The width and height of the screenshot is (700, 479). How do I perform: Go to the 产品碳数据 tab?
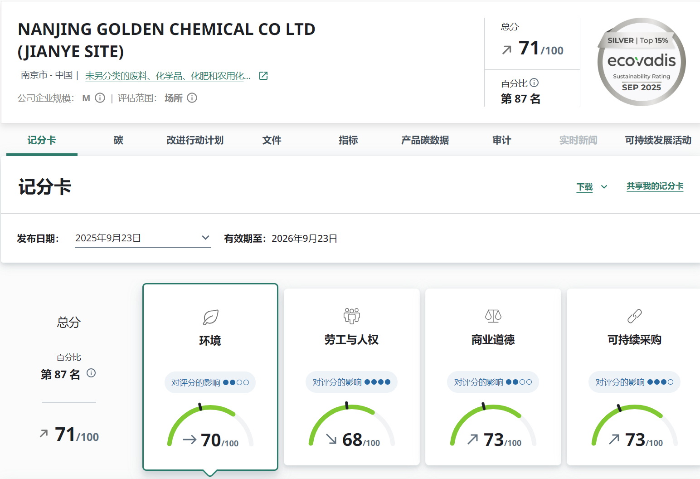click(x=425, y=140)
